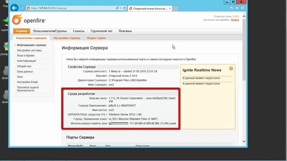The image size is (287, 161).
Task: Open База данных sidebar link
Action: (25, 72)
